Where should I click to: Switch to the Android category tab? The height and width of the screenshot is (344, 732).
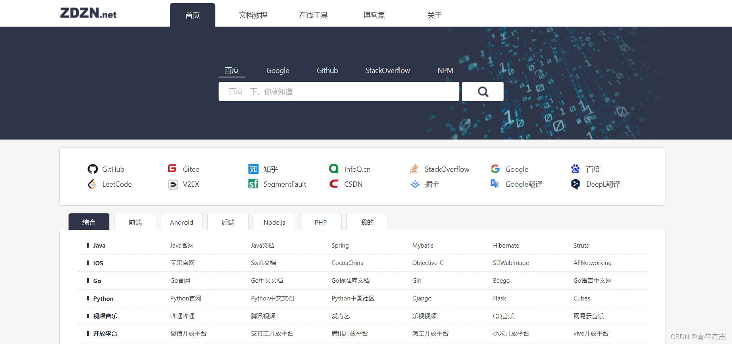(x=181, y=222)
